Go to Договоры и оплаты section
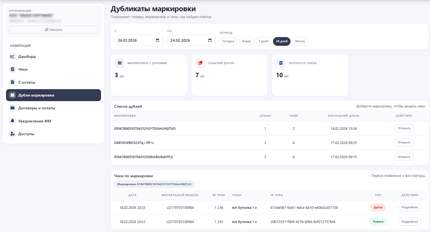Image resolution: width=430 pixels, height=232 pixels. click(x=37, y=108)
